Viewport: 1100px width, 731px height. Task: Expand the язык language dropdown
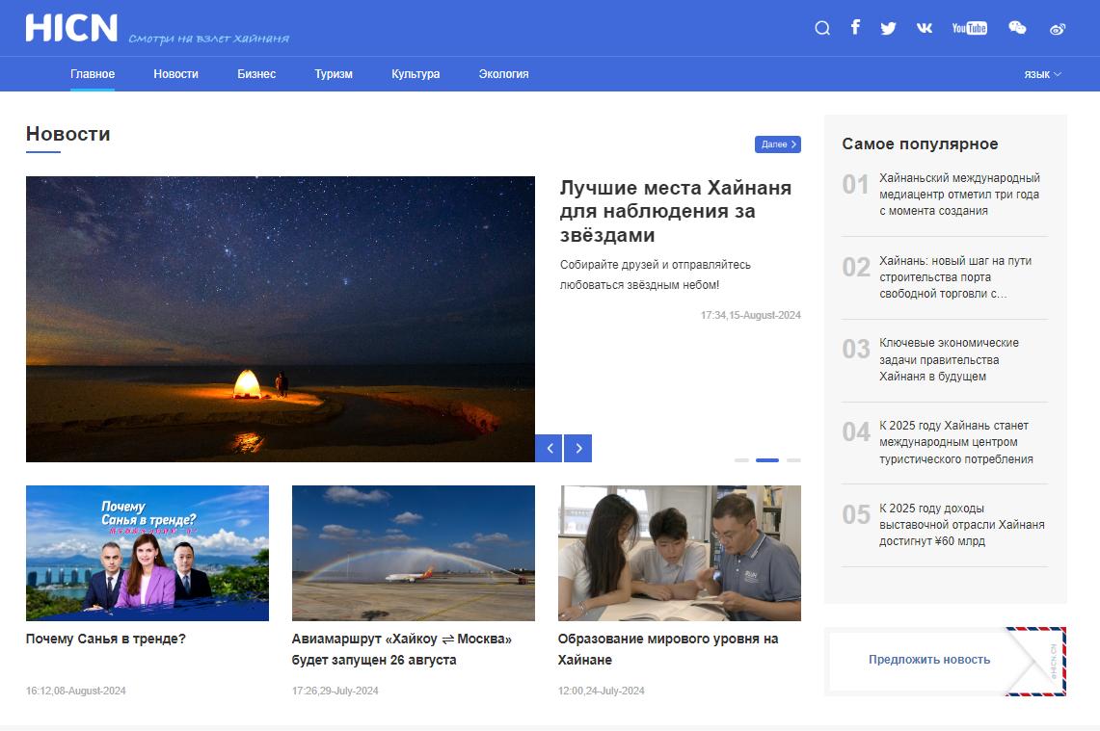(1042, 74)
